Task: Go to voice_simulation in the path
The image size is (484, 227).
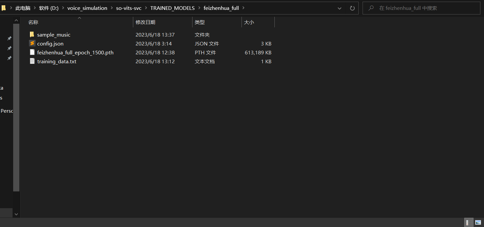Action: point(87,8)
